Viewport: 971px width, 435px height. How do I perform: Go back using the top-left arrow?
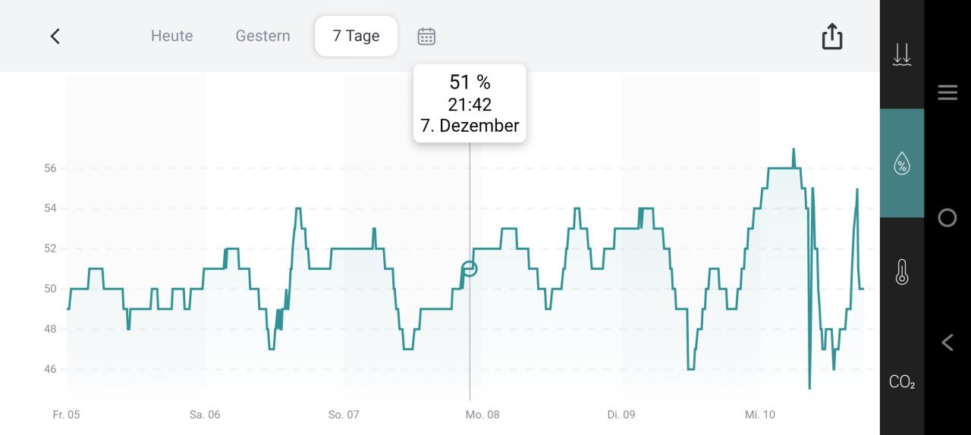coord(55,36)
